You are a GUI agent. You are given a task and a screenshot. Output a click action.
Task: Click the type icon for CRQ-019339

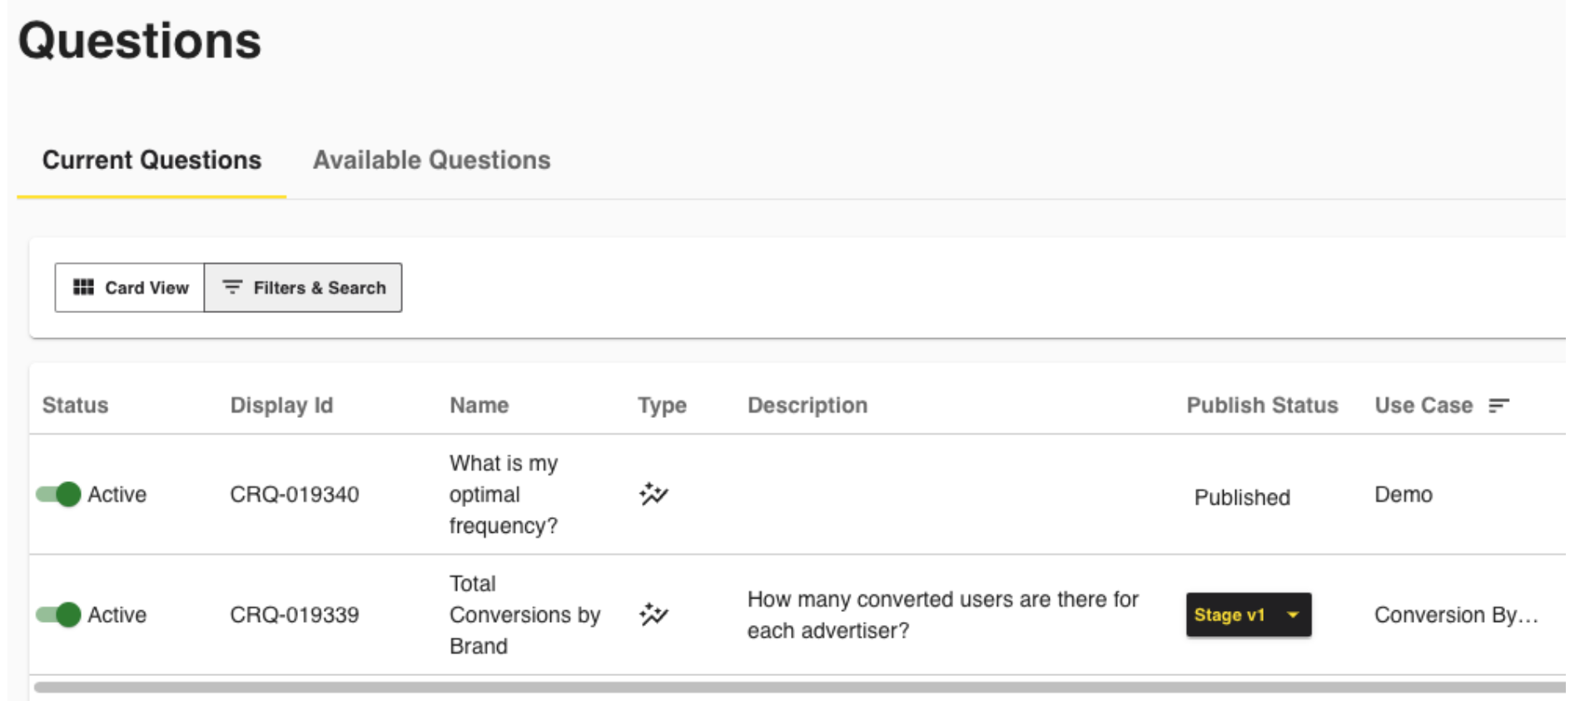[x=653, y=615]
